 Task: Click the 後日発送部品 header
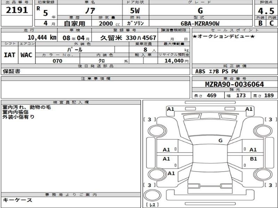[x=96, y=66]
